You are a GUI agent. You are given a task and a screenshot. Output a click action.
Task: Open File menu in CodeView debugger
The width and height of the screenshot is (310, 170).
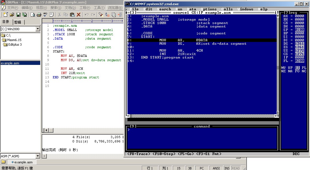click(x=134, y=9)
